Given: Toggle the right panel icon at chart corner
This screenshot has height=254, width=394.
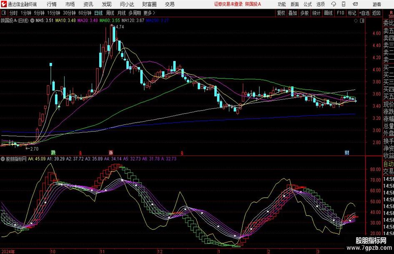Looking at the screenshot, I should 362,21.
